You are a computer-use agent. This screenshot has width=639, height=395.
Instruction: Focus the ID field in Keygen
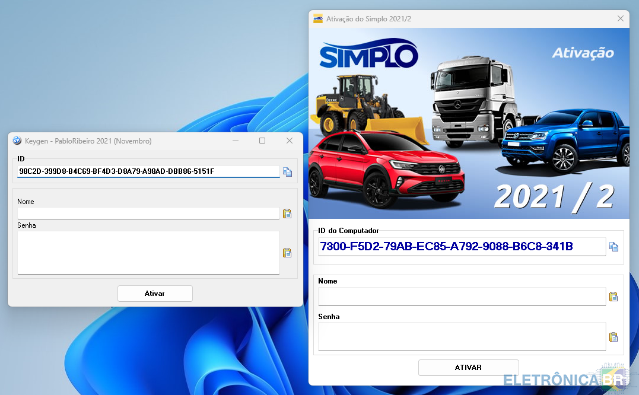pos(148,171)
